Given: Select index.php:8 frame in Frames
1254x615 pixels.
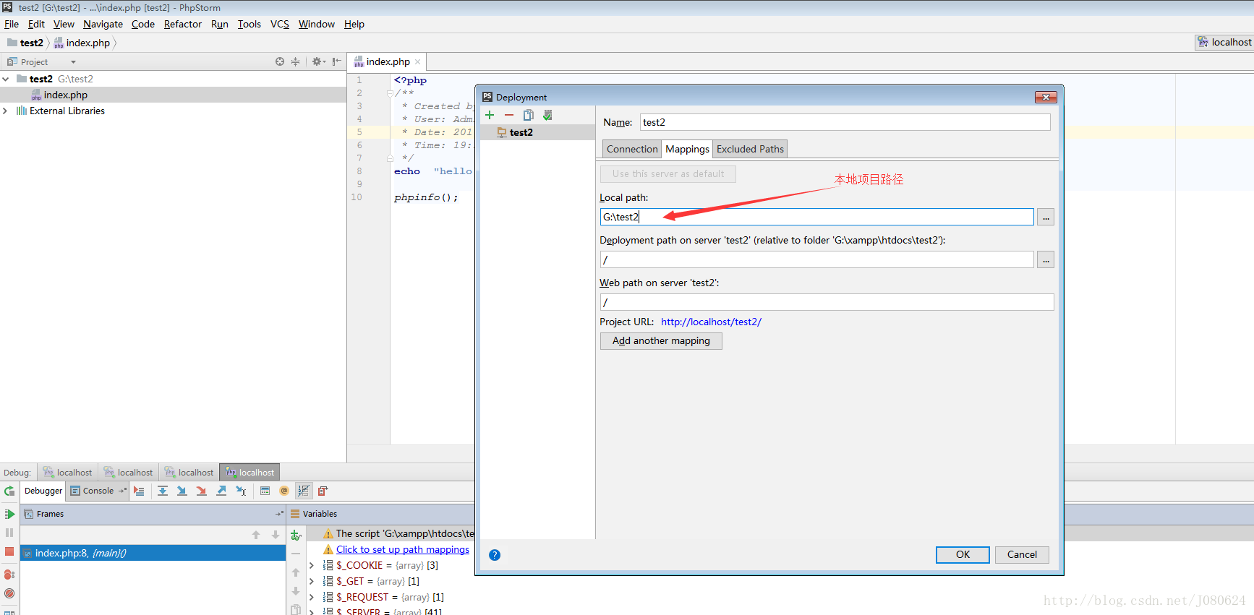Looking at the screenshot, I should pyautogui.click(x=153, y=554).
